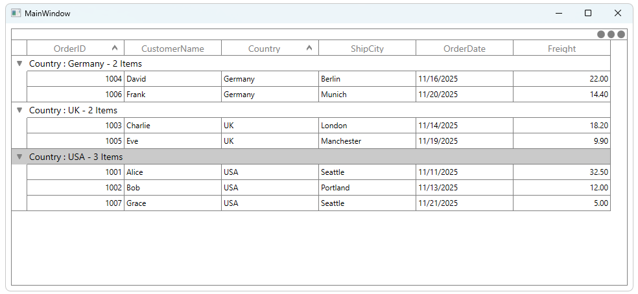Click the order date 11/21/2025
The height and width of the screenshot is (294, 638).
tap(465, 203)
